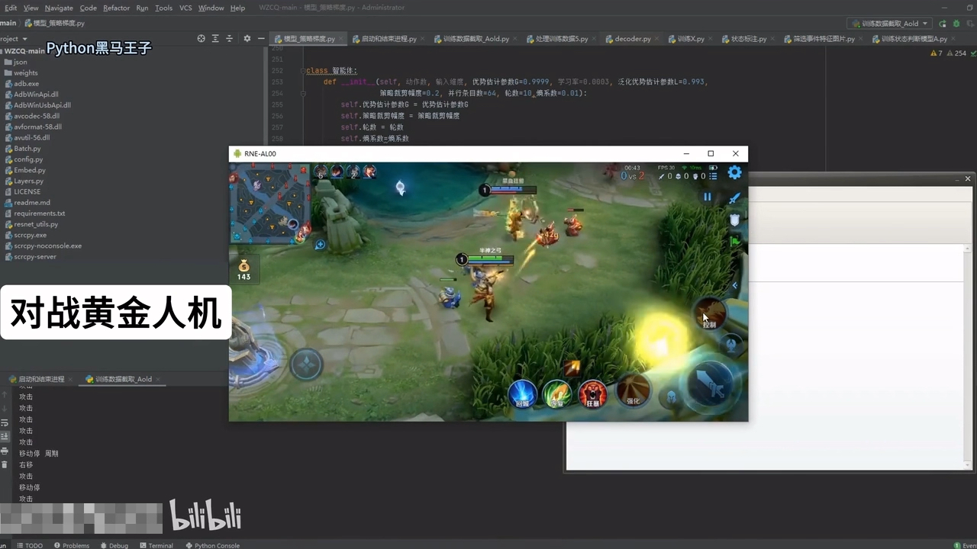Switch to 启动和结束进程.py editor tab
This screenshot has height=549, width=977.
[x=389, y=38]
